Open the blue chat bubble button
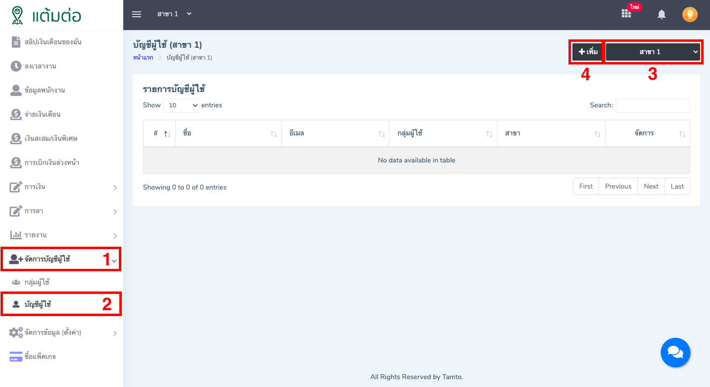 point(675,353)
